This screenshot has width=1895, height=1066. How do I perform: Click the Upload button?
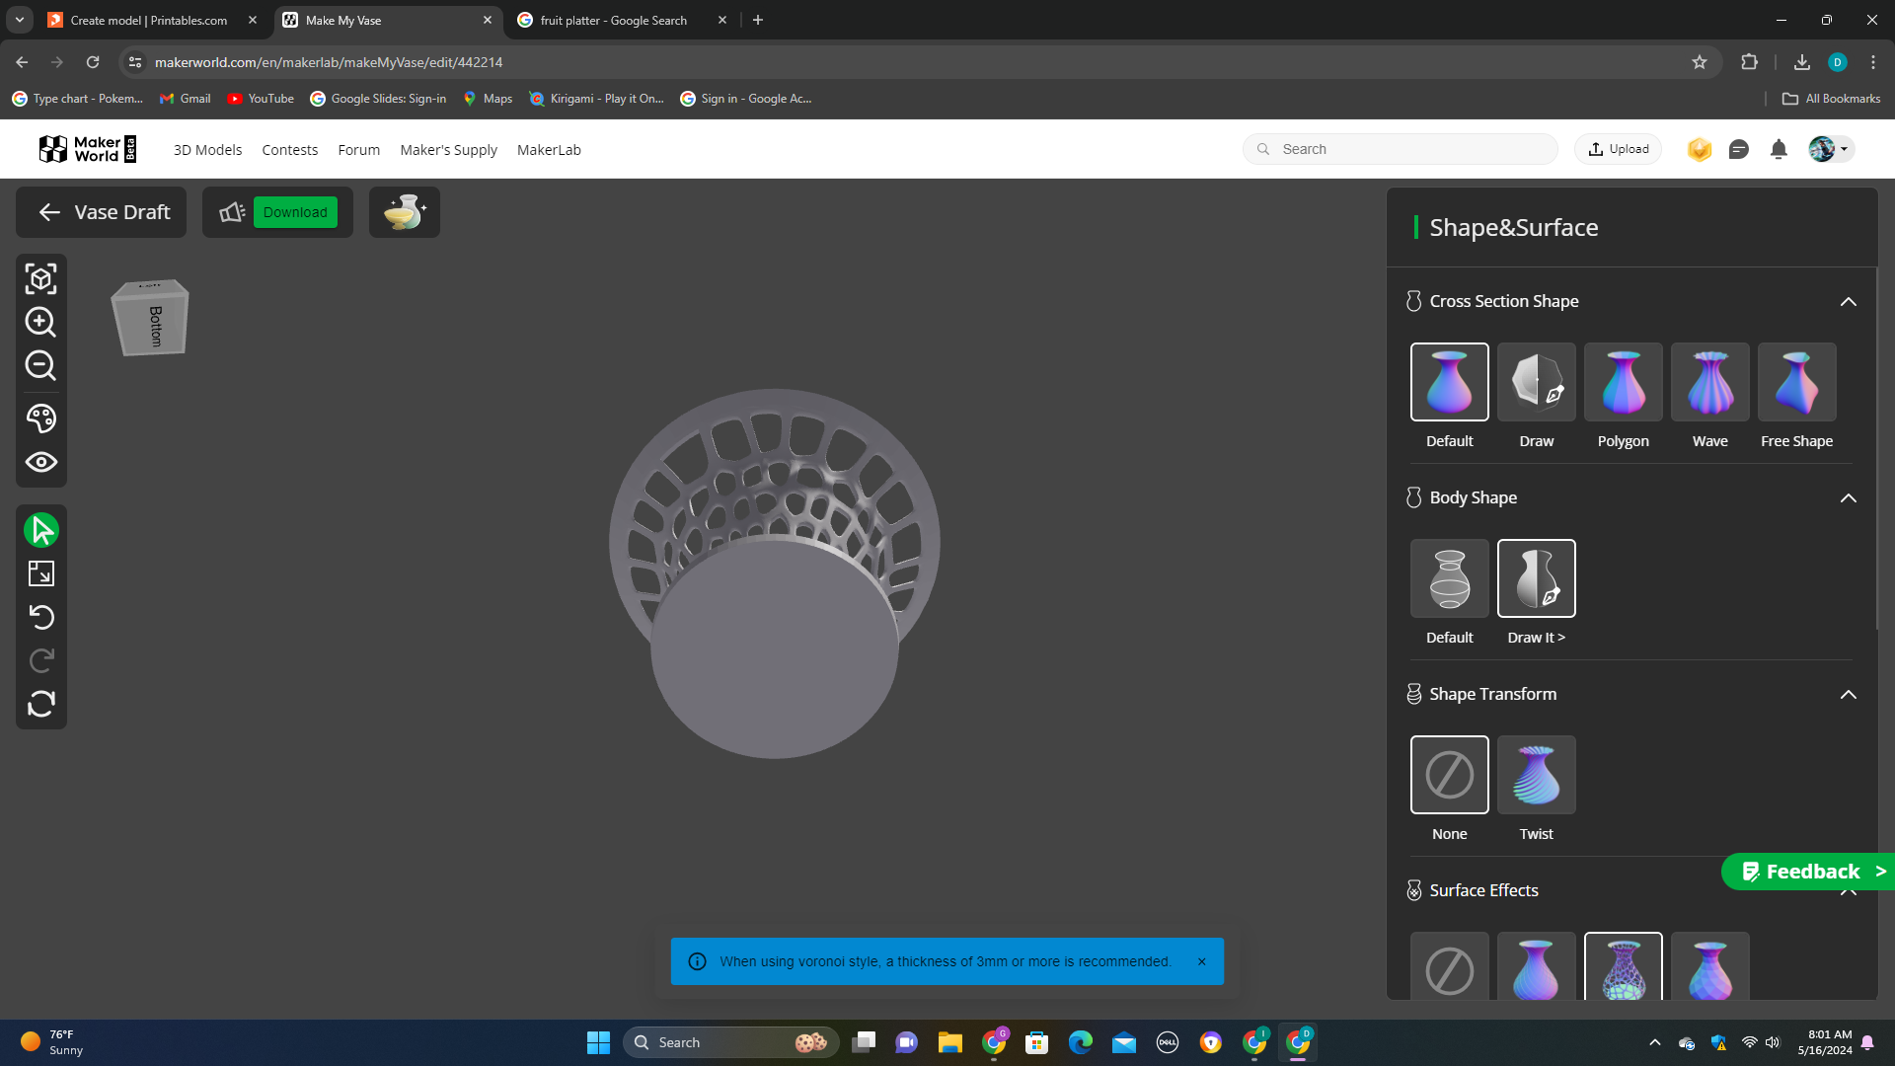(x=1618, y=149)
